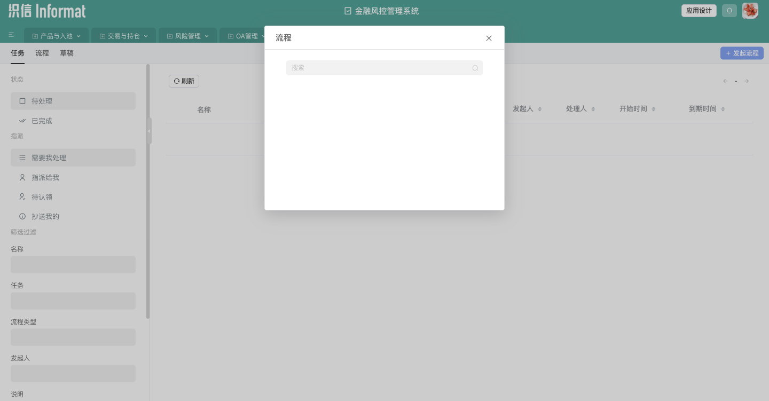Switch to the 任务 tab
The image size is (769, 401).
[18, 53]
